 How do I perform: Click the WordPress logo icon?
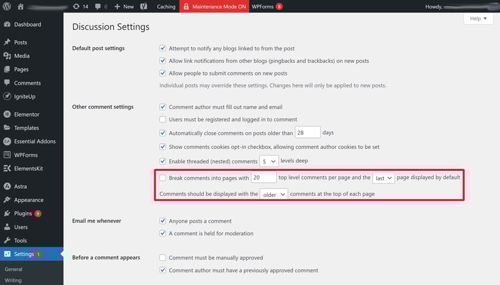click(x=7, y=6)
